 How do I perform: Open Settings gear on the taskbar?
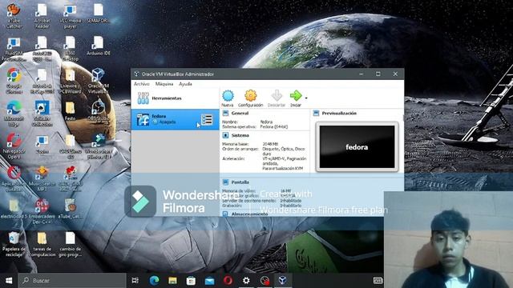[x=246, y=281]
